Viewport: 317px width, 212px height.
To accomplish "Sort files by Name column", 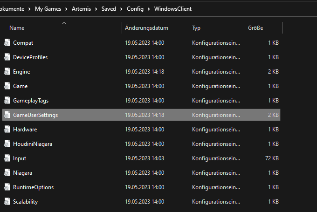I will pos(17,28).
